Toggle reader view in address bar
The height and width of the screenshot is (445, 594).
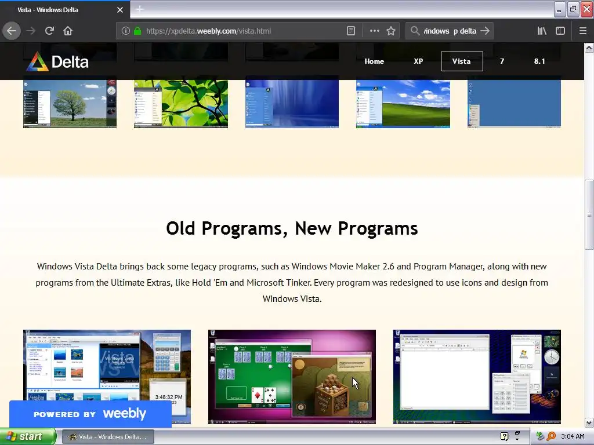[351, 31]
